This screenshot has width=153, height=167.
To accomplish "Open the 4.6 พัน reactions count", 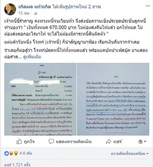I will pos(26,153).
